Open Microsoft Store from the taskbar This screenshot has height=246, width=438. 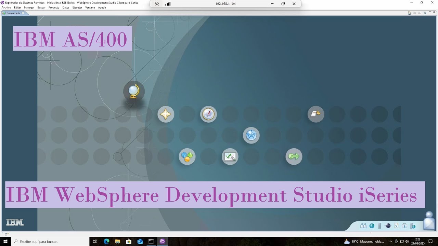[x=129, y=242]
